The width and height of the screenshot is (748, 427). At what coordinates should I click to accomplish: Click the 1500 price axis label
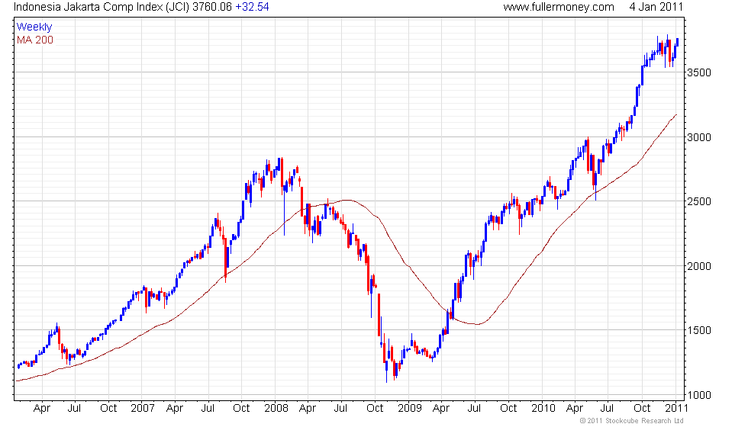[699, 330]
